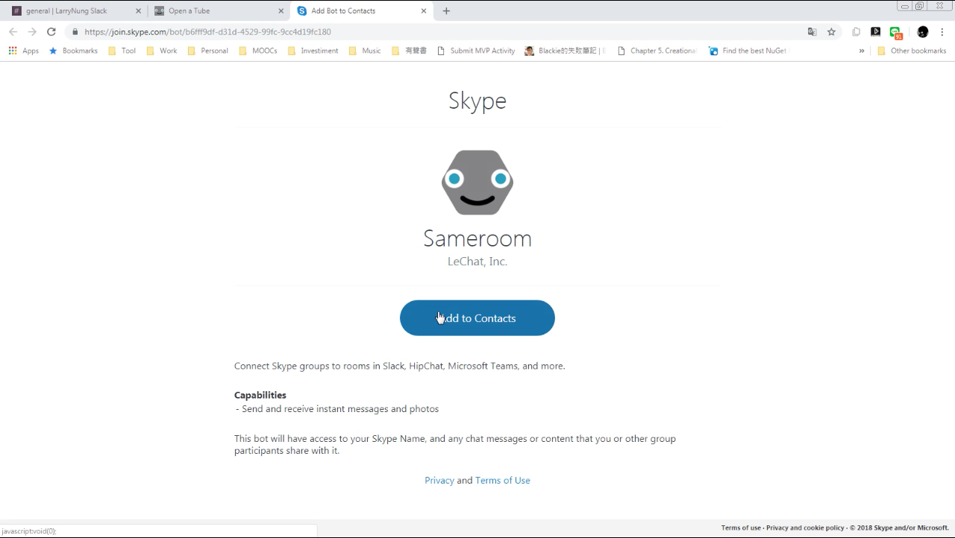The width and height of the screenshot is (955, 538).
Task: Click the address bar URL
Action: [207, 32]
